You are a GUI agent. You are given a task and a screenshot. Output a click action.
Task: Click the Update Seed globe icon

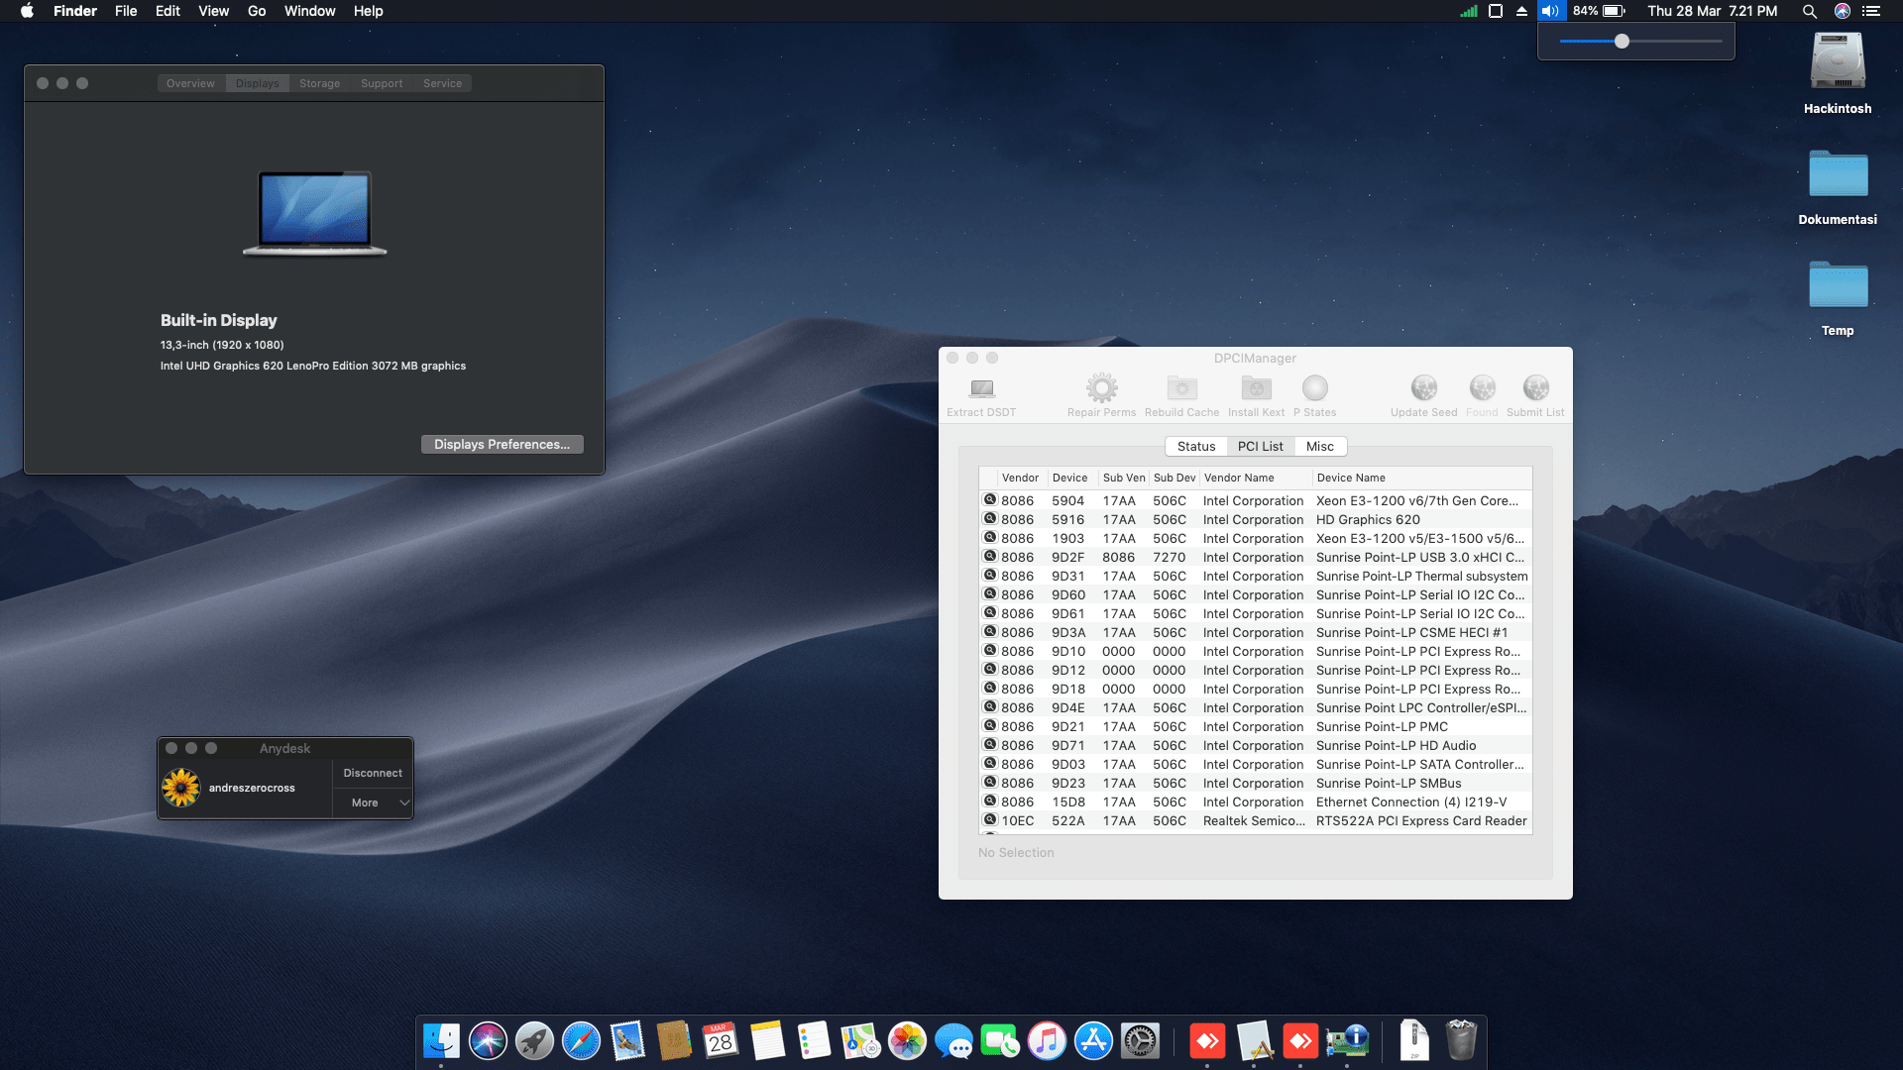[x=1423, y=387]
